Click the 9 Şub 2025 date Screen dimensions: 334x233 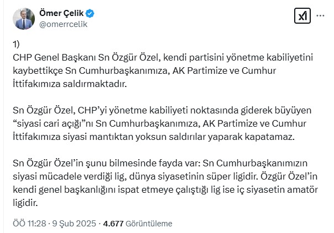(74, 224)
